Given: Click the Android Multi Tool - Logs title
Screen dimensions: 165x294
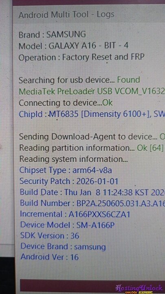Looking at the screenshot, I should [66, 15].
